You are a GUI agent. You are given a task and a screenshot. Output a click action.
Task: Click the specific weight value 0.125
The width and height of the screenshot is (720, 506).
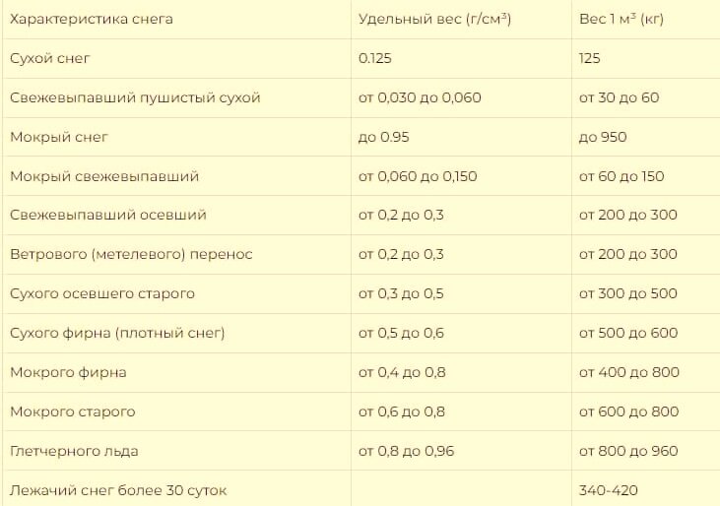click(374, 59)
